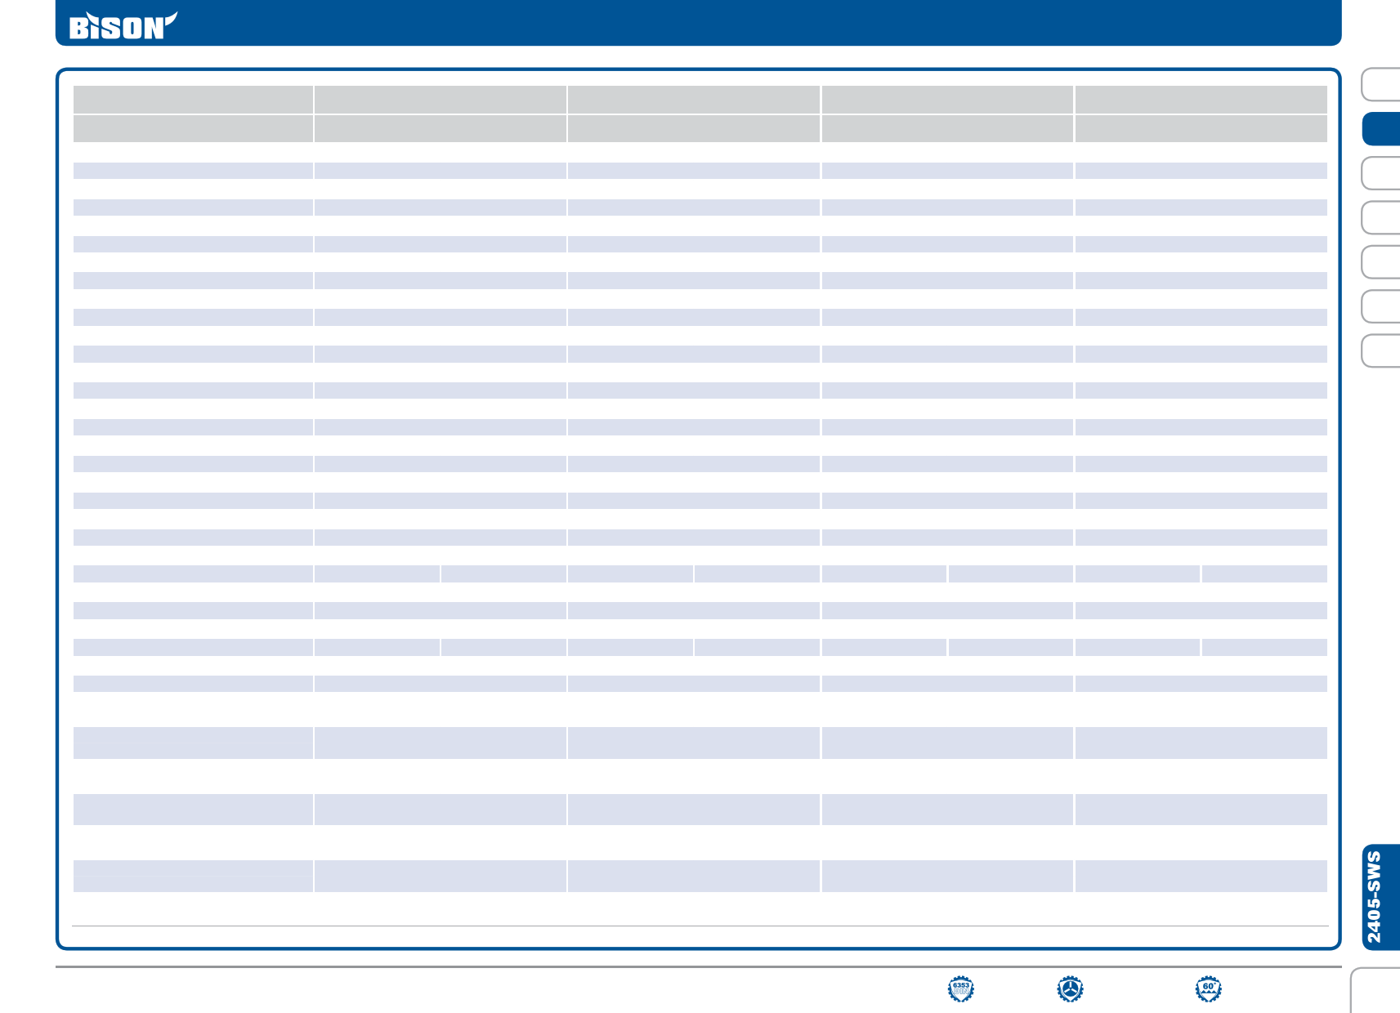The height and width of the screenshot is (1013, 1400).
Task: Click the 60° serration badge icon
Action: pos(1208,988)
